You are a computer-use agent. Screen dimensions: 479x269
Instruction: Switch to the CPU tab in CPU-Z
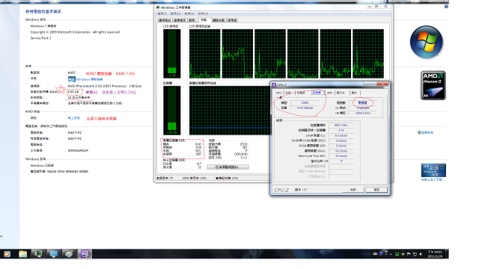pyautogui.click(x=278, y=93)
